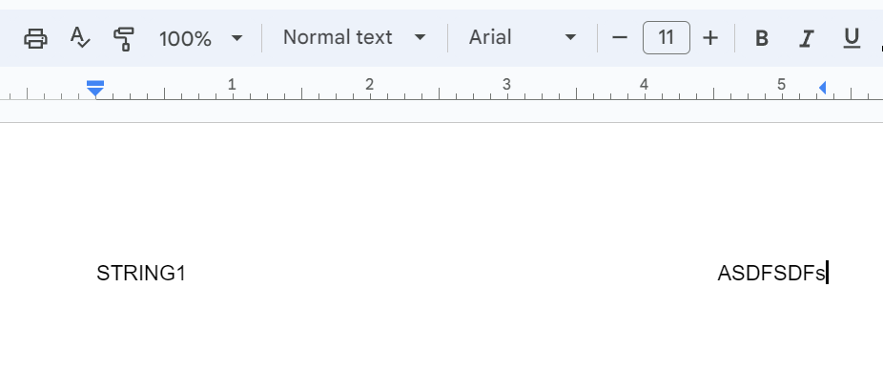Click on the STRING1 text

[141, 274]
